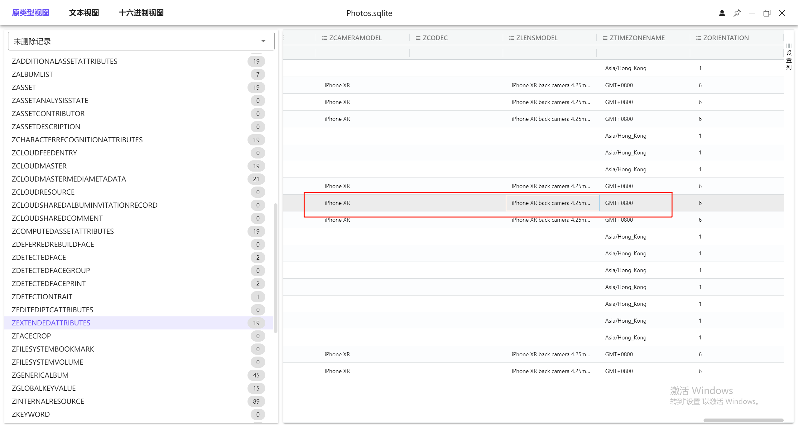Open the column settings side panel
Viewport: 798px width, 426px height.
[789, 57]
